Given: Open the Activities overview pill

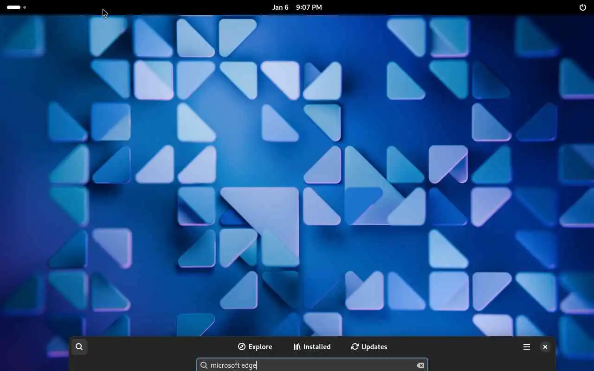Looking at the screenshot, I should coord(16,7).
